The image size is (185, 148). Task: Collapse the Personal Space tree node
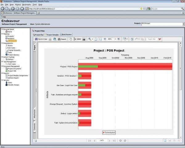coord(2,29)
